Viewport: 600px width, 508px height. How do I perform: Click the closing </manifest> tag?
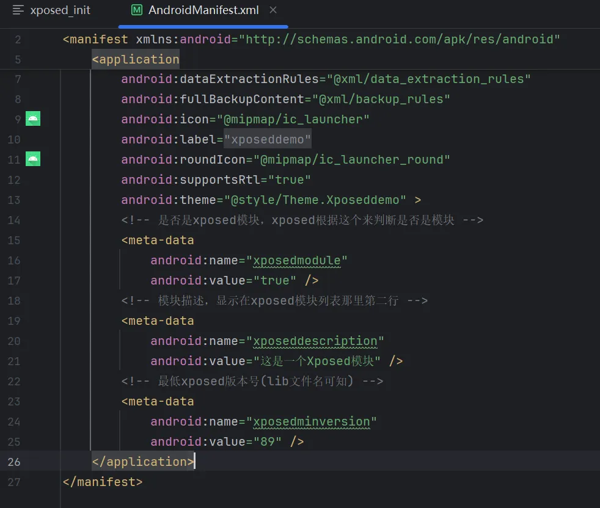click(x=103, y=482)
